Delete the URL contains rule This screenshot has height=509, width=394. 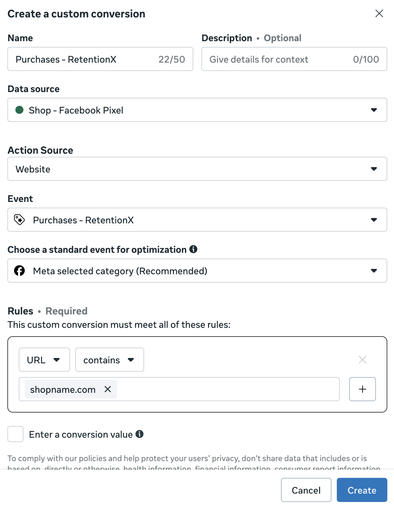coord(363,360)
